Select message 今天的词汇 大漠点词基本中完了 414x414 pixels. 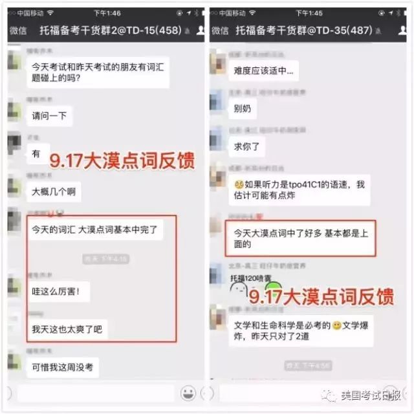click(x=94, y=230)
